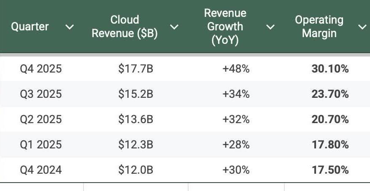Click the Q2 2025 quarter cell
The height and width of the screenshot is (191, 370).
tap(41, 119)
